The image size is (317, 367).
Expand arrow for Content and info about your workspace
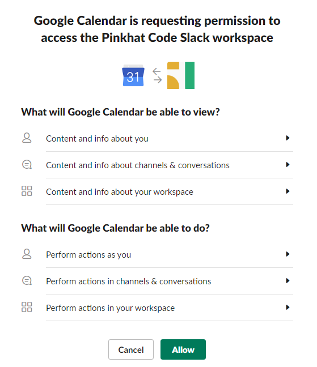point(288,191)
